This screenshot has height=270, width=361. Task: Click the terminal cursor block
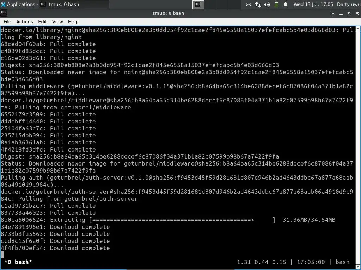(2, 255)
